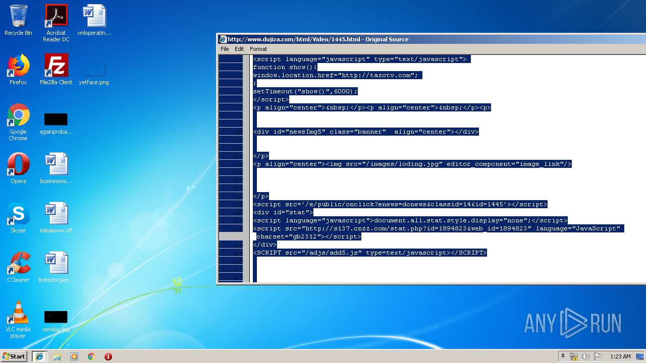Open the Recycle Bin desktop icon
The height and width of the screenshot is (363, 646).
(x=18, y=20)
